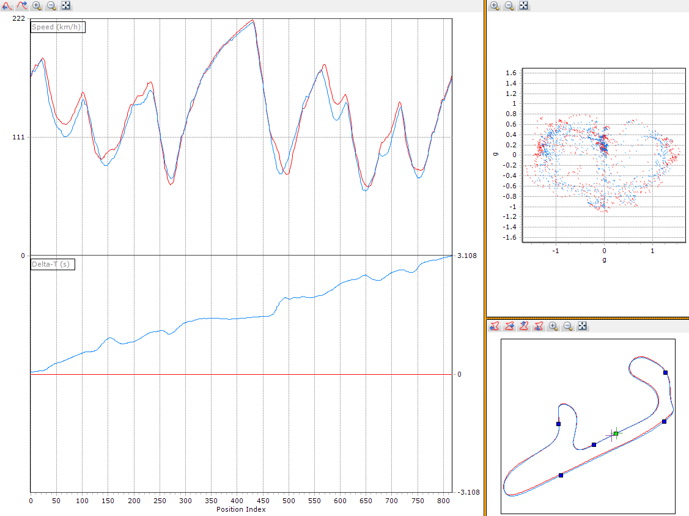
Task: Fit g-g scatter plot to view
Action: pos(524,6)
